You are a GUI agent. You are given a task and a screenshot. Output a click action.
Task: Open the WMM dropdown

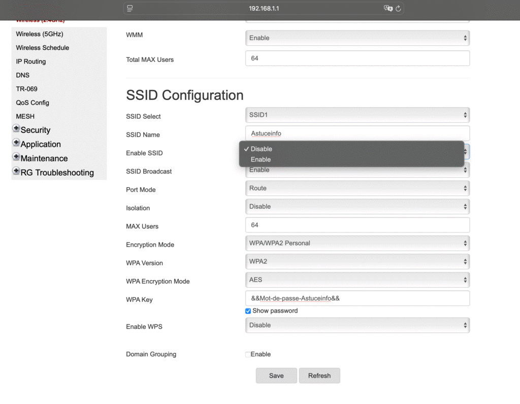click(x=357, y=38)
